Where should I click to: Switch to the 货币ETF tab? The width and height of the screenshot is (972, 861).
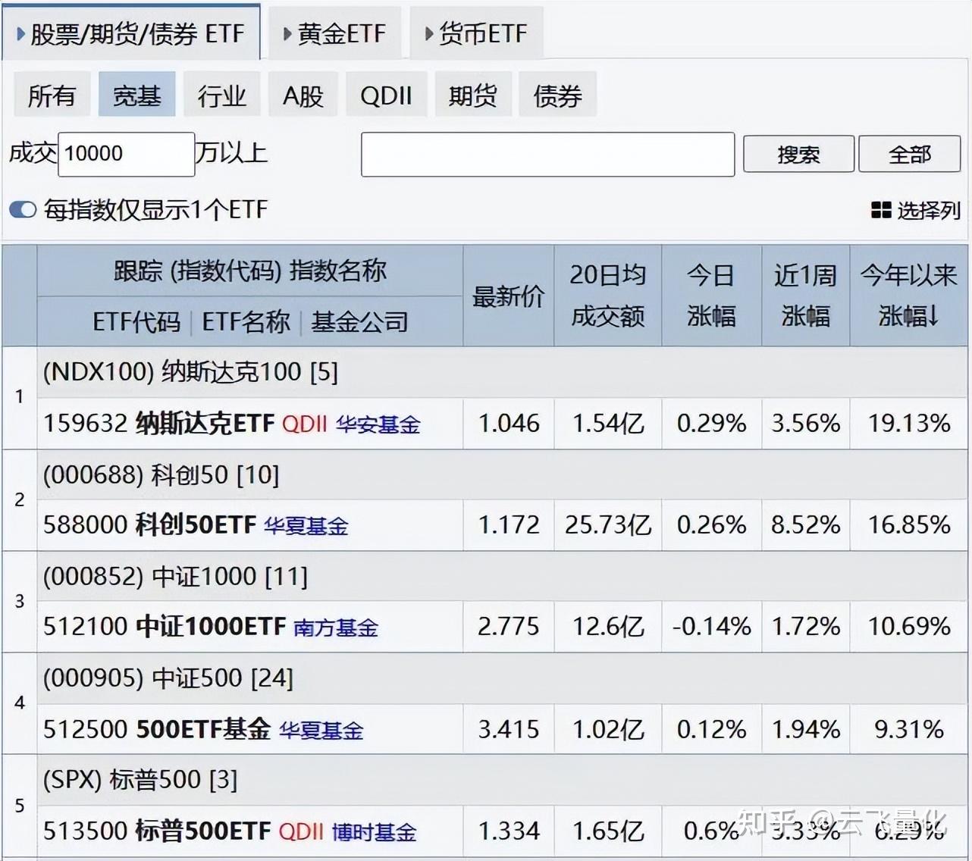pyautogui.click(x=476, y=33)
